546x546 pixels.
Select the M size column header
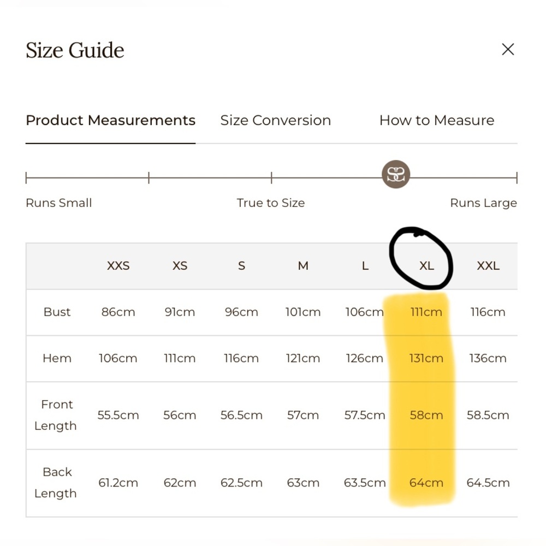[x=303, y=266]
